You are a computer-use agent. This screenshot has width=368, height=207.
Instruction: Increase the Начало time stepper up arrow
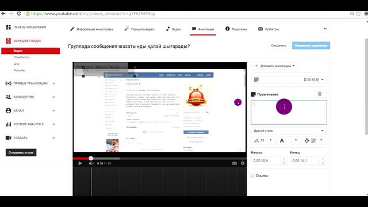[283, 159]
